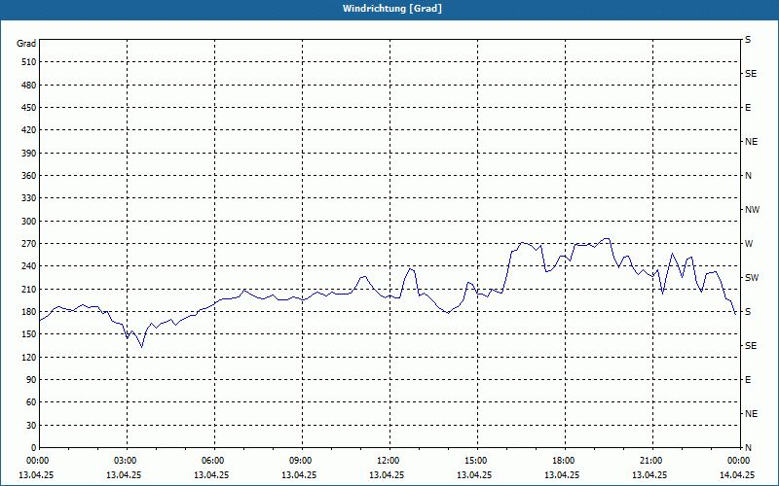Click the "13.04.25" date under 12:00

pyautogui.click(x=387, y=475)
